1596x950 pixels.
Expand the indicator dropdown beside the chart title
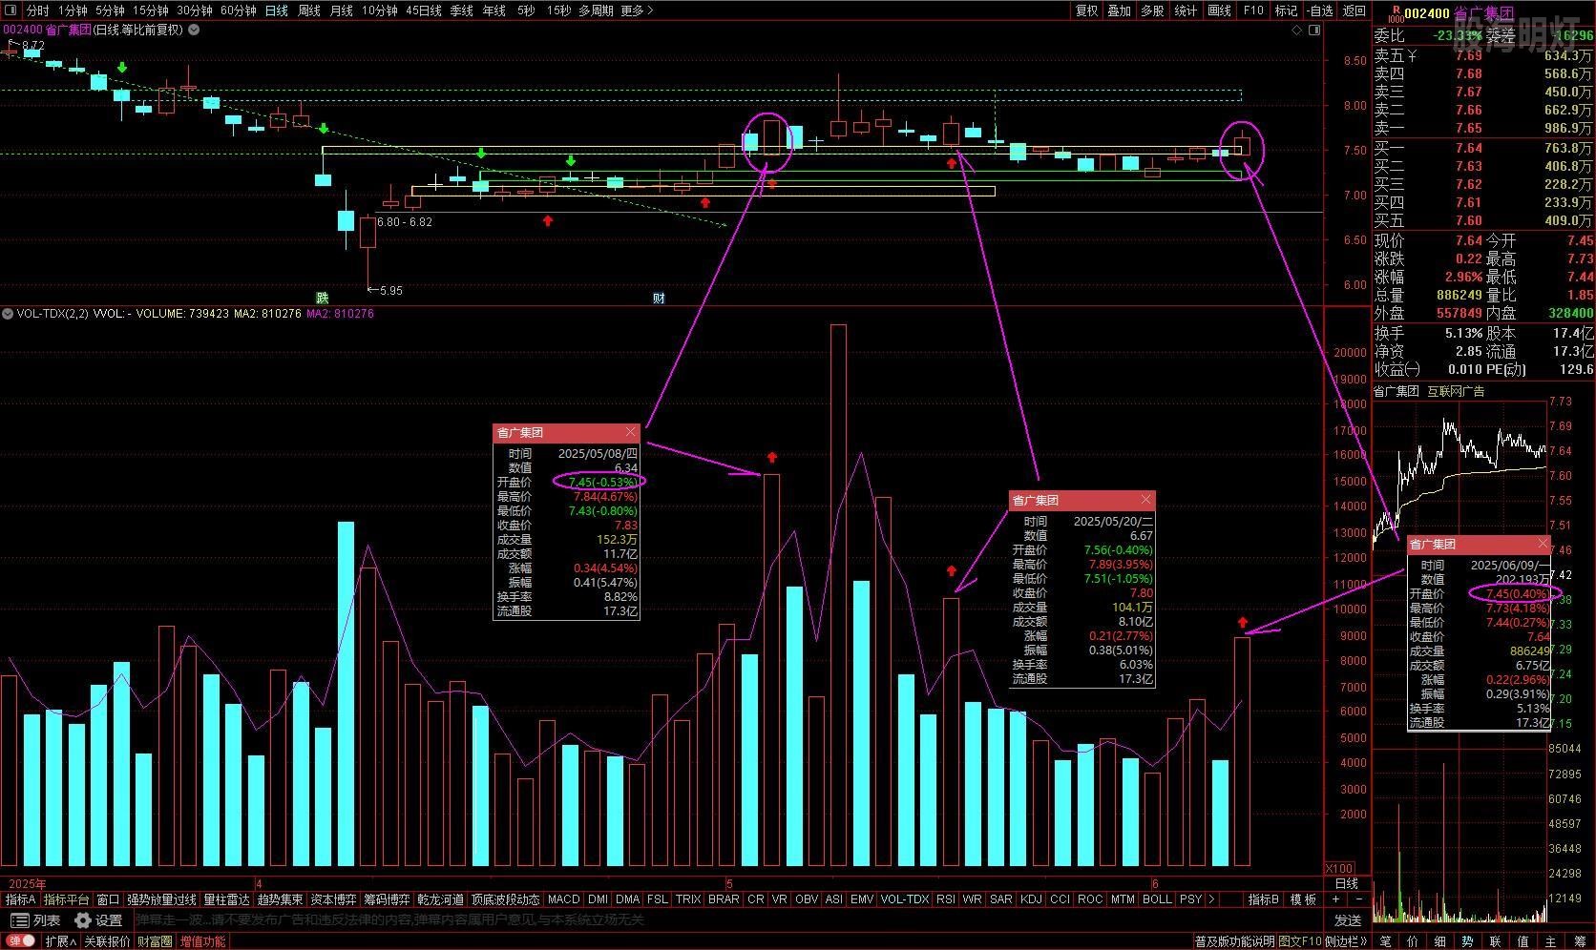pyautogui.click(x=194, y=30)
